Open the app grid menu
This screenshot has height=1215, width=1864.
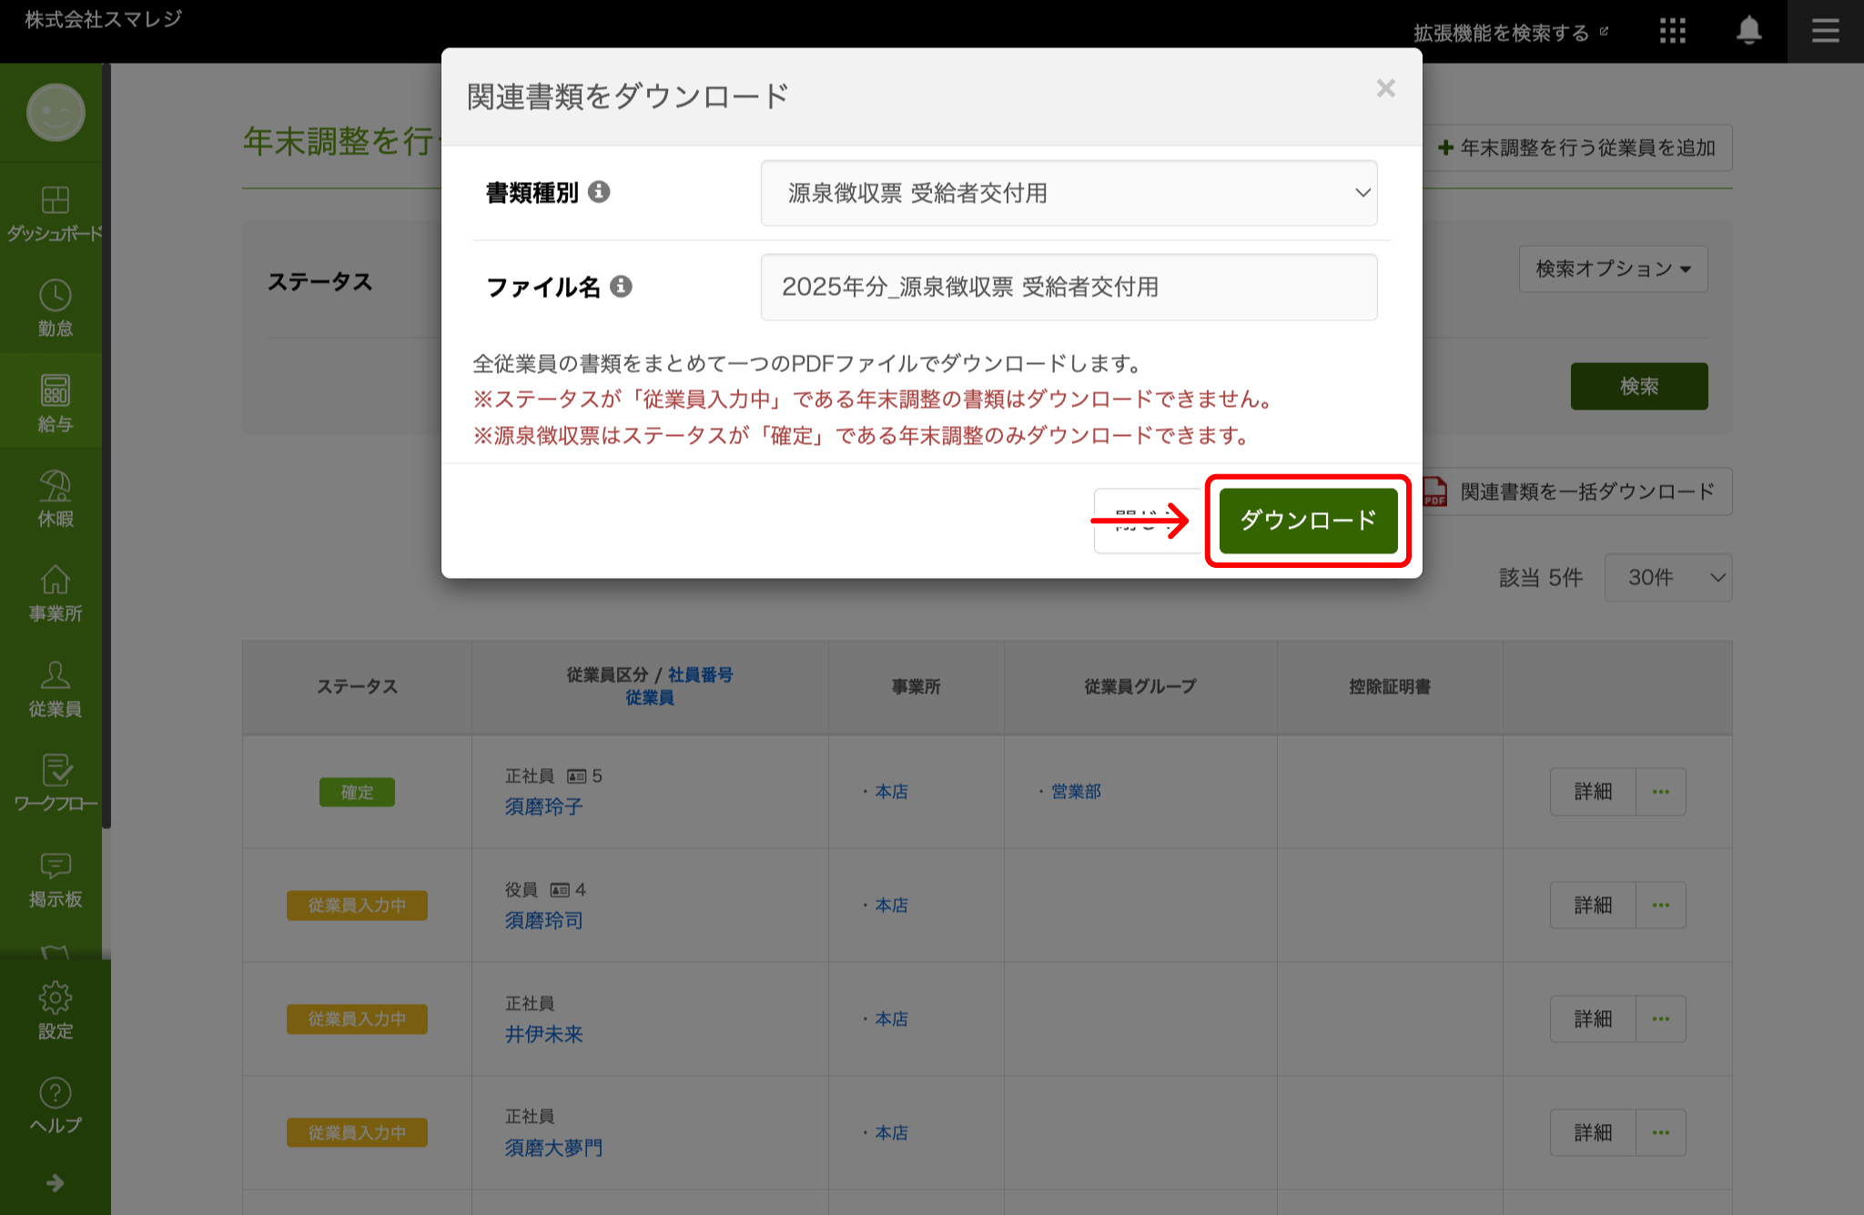coord(1673,31)
